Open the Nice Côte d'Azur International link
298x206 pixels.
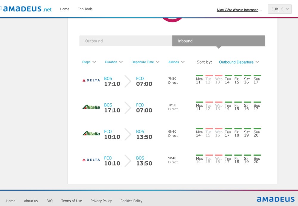(x=239, y=10)
